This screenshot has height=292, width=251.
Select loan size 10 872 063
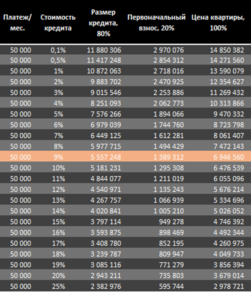(x=104, y=71)
